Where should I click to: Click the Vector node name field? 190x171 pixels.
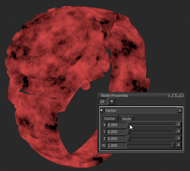click(140, 110)
